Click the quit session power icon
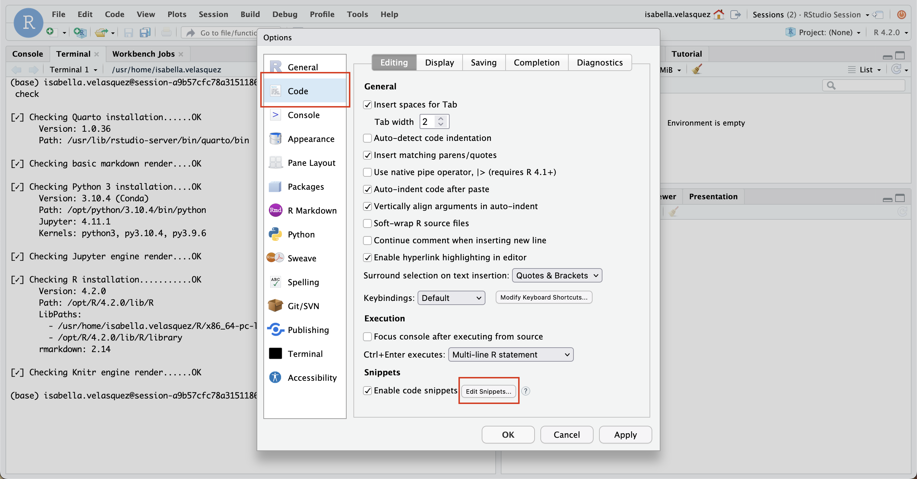The height and width of the screenshot is (479, 917). (901, 15)
